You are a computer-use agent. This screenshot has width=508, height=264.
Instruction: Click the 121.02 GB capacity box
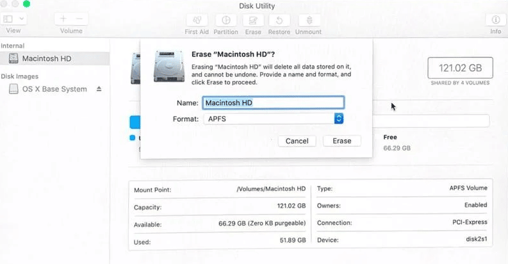coord(460,68)
